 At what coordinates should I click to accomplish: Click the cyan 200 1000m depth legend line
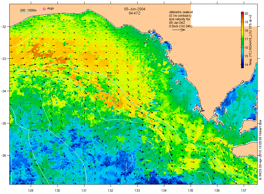[25, 13]
